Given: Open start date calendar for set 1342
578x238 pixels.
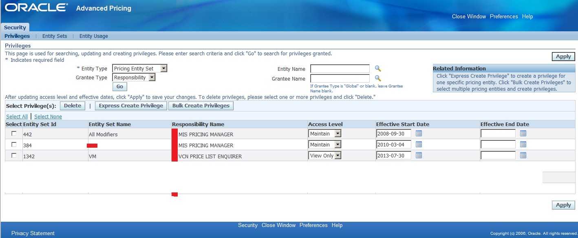Looking at the screenshot, I should click(x=419, y=155).
